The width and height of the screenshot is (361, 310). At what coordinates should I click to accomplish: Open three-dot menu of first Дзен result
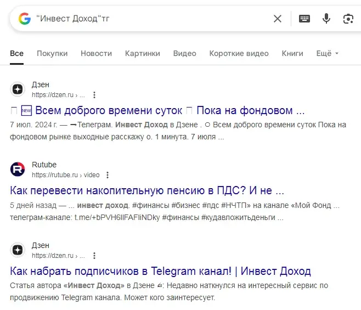[94, 95]
